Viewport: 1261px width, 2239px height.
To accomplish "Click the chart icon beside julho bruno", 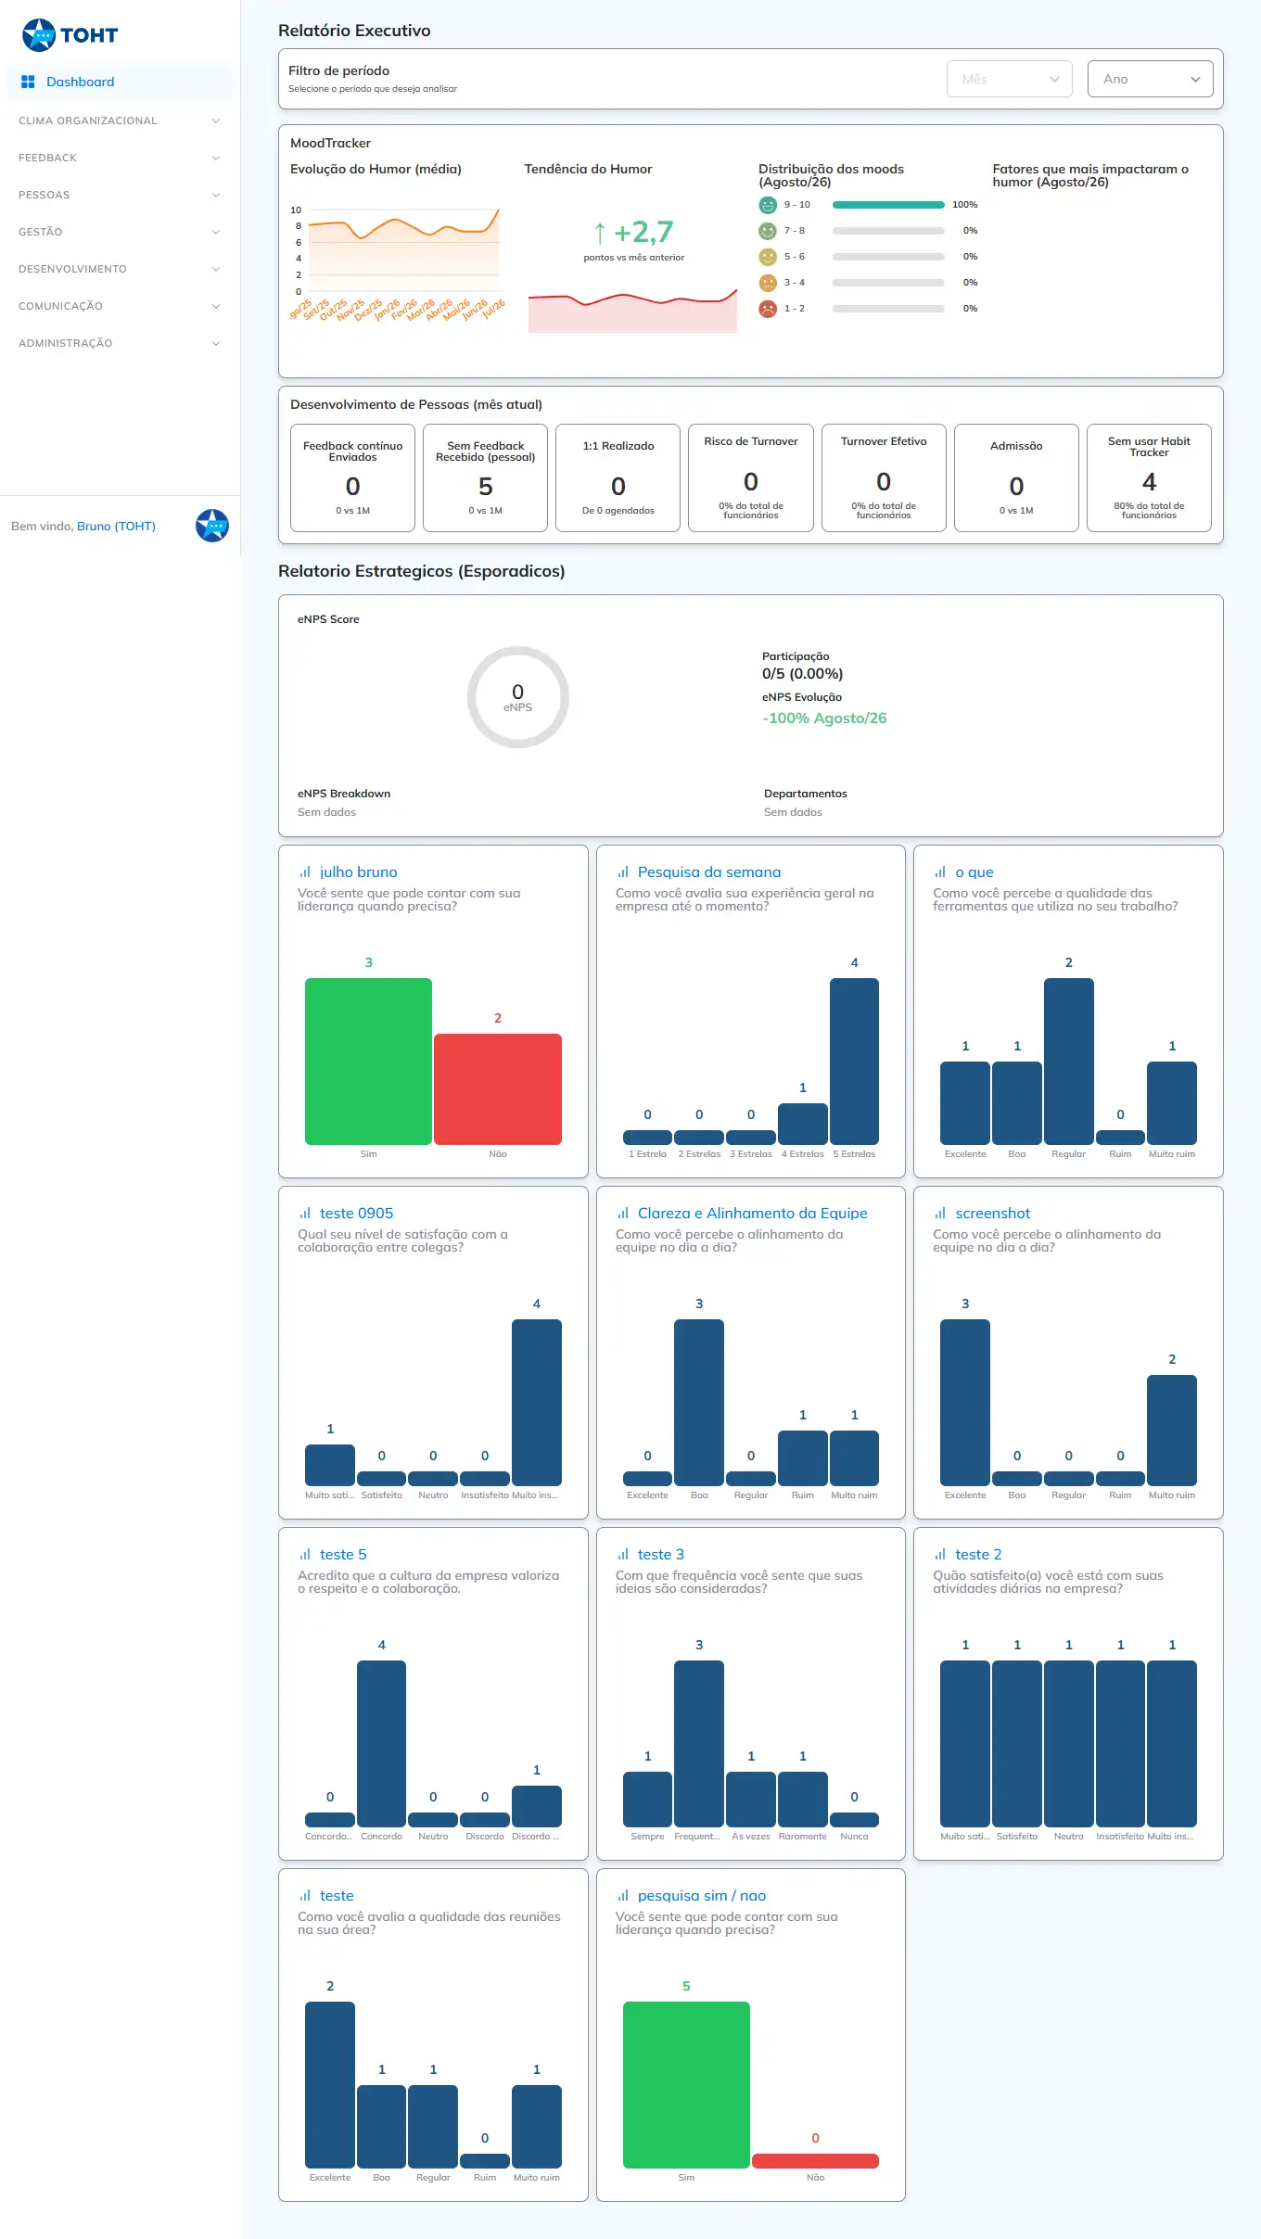I will [305, 872].
